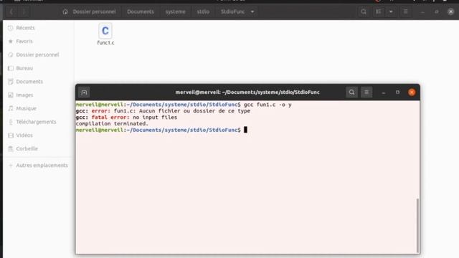Open file manager hamburger menu
Image resolution: width=459 pixels, height=258 pixels.
(405, 11)
